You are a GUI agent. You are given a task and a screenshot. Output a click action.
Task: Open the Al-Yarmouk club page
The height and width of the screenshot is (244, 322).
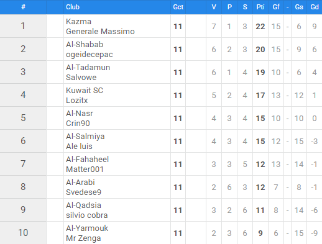pyautogui.click(x=87, y=228)
